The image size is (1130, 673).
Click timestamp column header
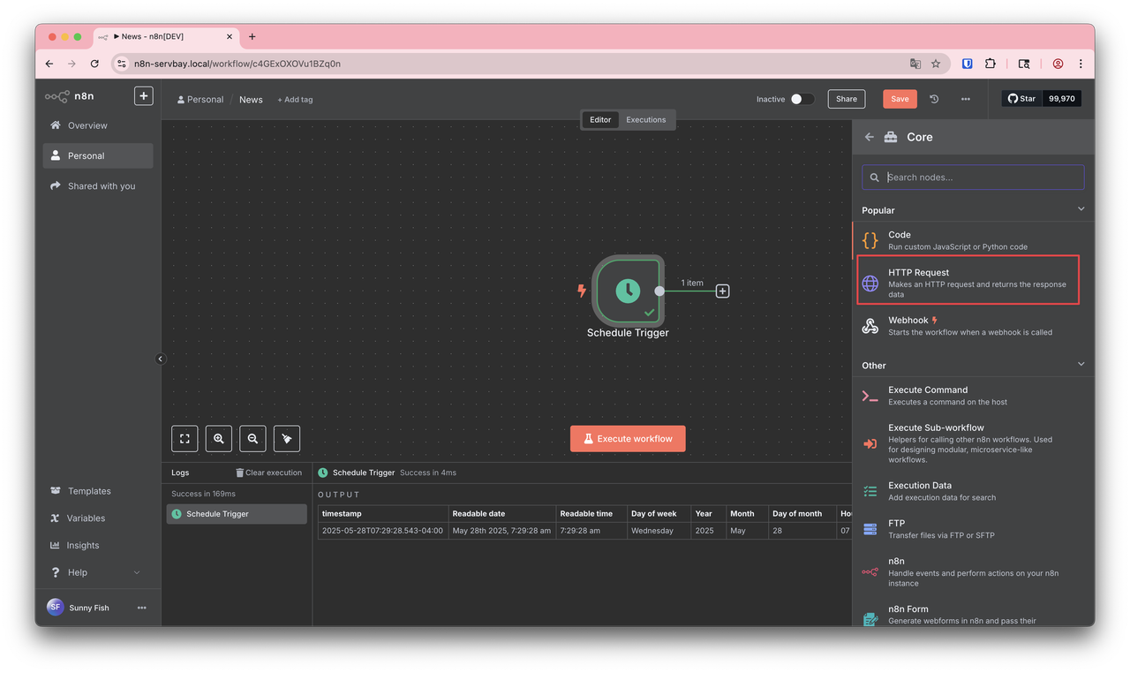point(382,514)
